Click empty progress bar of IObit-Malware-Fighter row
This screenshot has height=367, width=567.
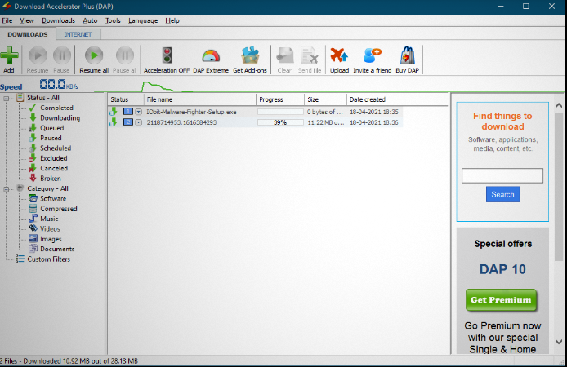280,112
